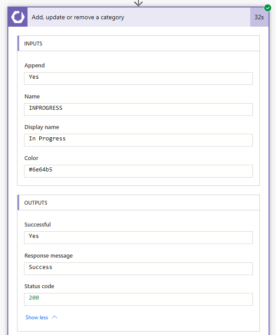Image resolution: width=276 pixels, height=335 pixels.
Task: Click the 'Status code' label
Action: [x=39, y=286]
